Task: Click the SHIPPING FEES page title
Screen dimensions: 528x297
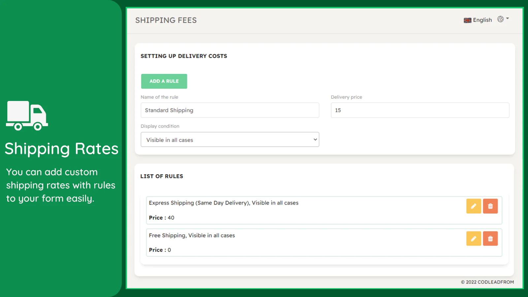Action: (x=166, y=20)
